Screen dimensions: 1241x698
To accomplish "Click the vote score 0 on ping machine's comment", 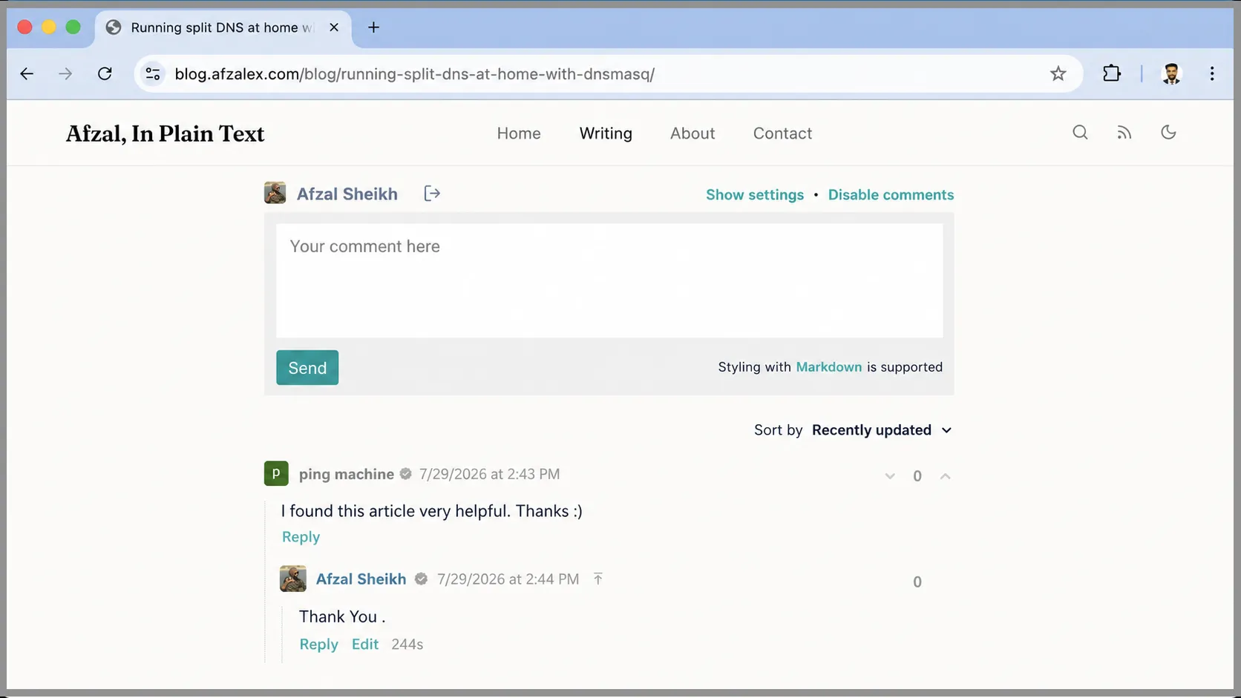I will [x=917, y=476].
